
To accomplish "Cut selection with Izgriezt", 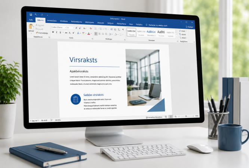I will (40, 25).
